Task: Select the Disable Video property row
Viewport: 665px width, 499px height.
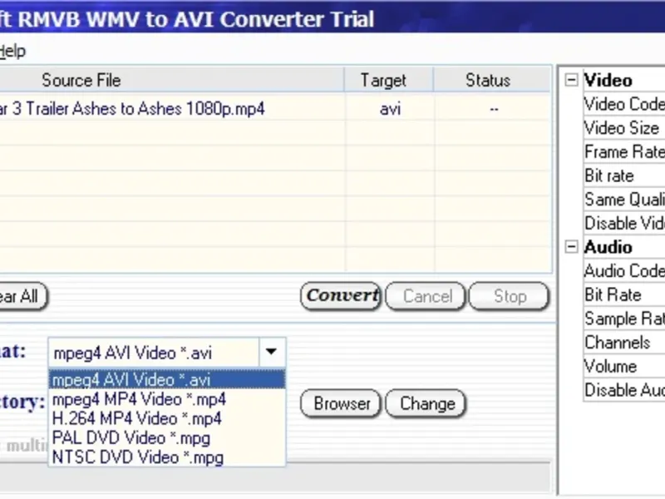Action: [624, 223]
